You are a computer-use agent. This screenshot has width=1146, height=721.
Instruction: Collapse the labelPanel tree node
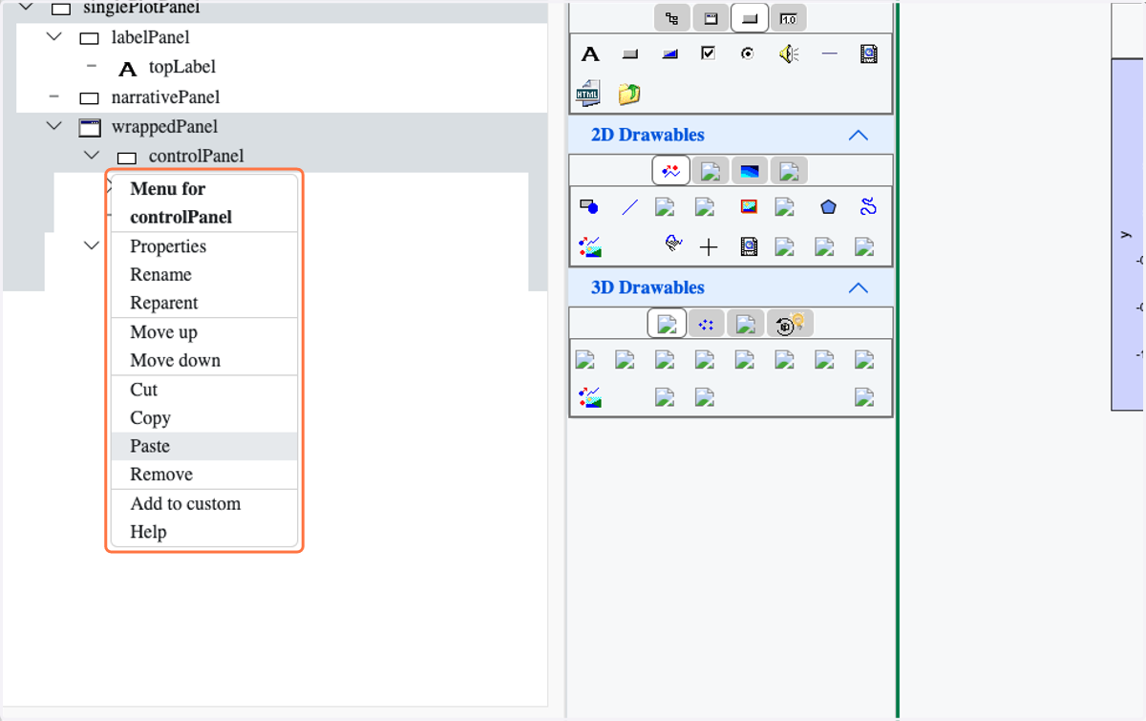[x=53, y=37]
